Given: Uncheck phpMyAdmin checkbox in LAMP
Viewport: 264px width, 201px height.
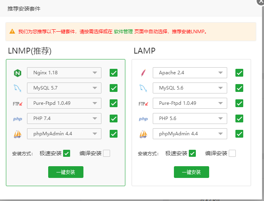Looking at the screenshot, I should (x=239, y=134).
